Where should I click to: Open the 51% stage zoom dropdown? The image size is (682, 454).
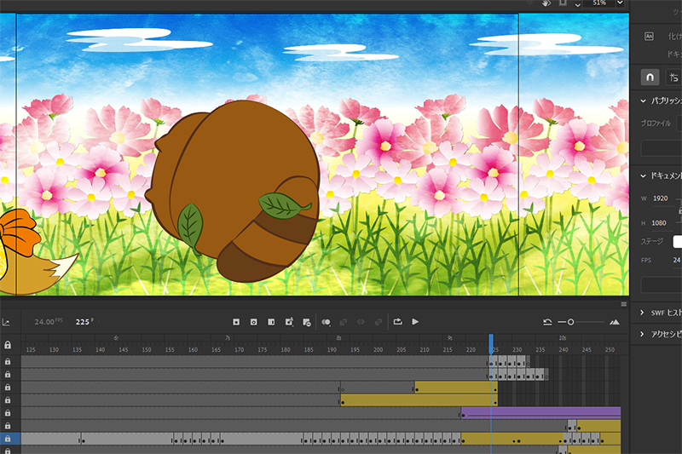[619, 4]
